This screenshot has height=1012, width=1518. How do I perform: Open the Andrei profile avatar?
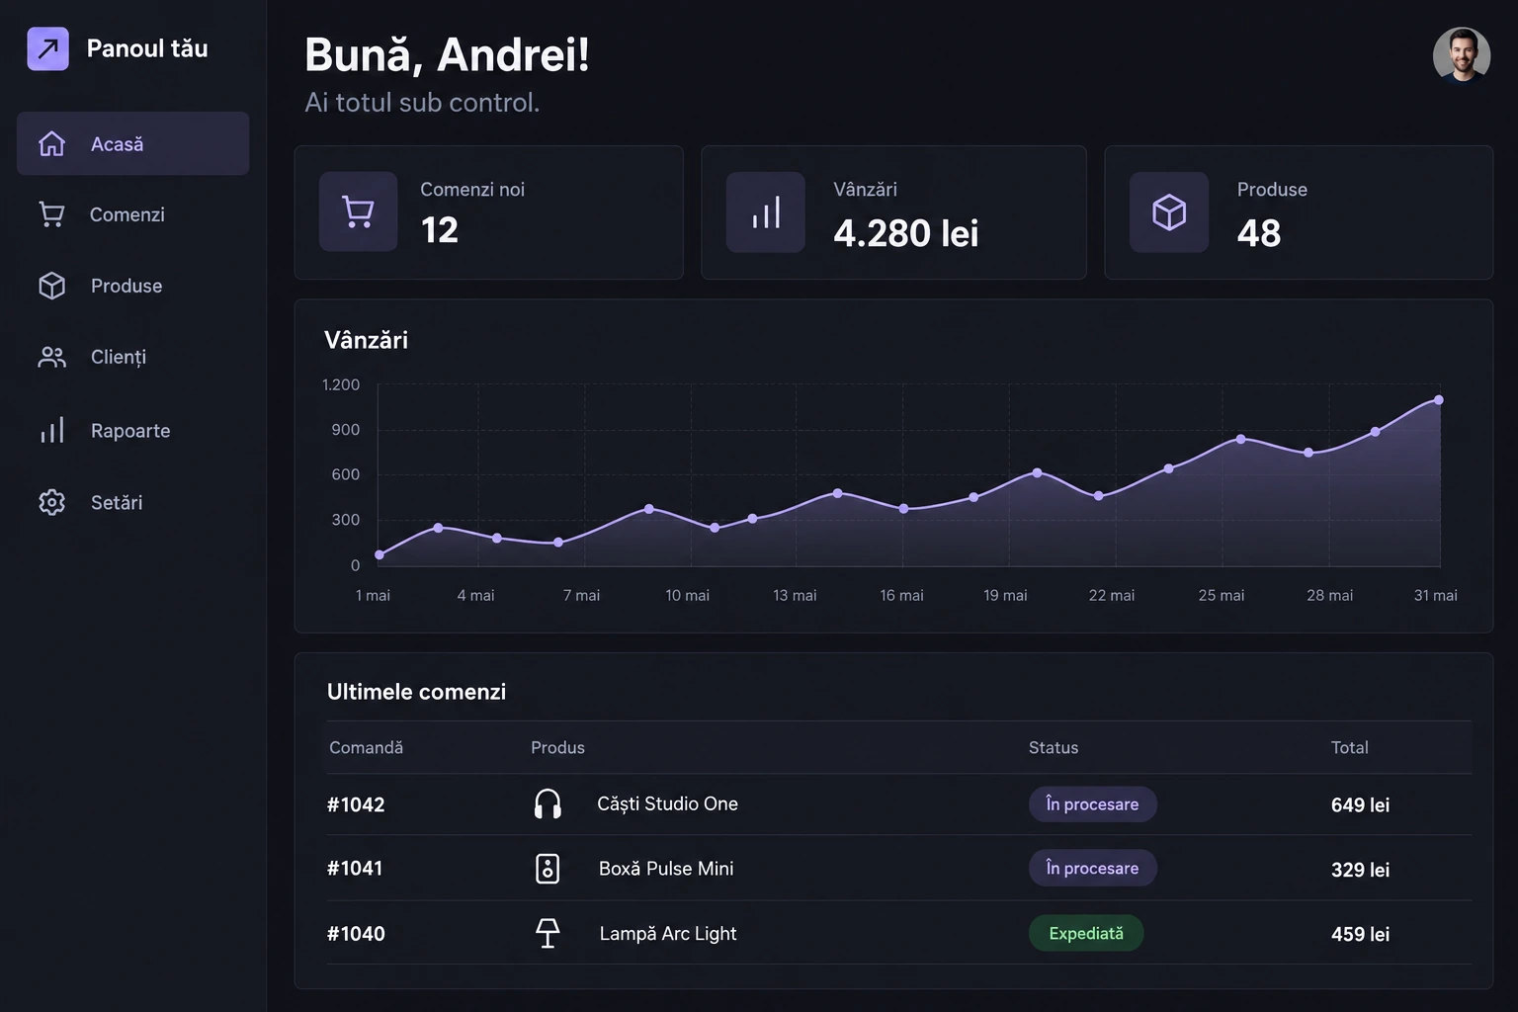pos(1462,55)
